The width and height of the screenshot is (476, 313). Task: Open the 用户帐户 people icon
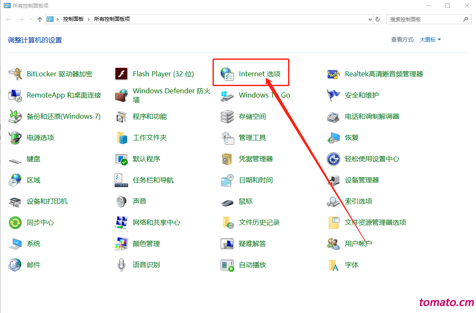pyautogui.click(x=333, y=244)
